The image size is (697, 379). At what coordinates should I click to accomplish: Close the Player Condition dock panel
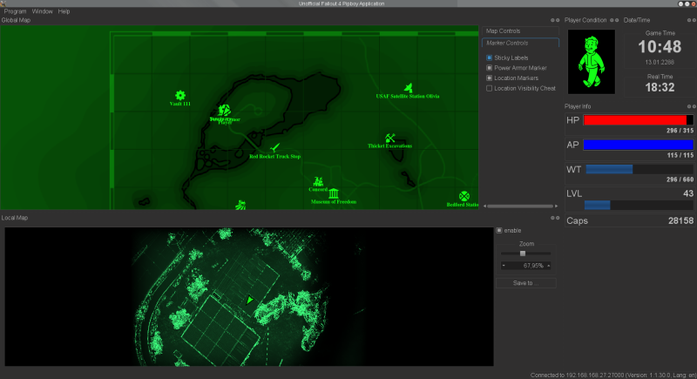(617, 20)
